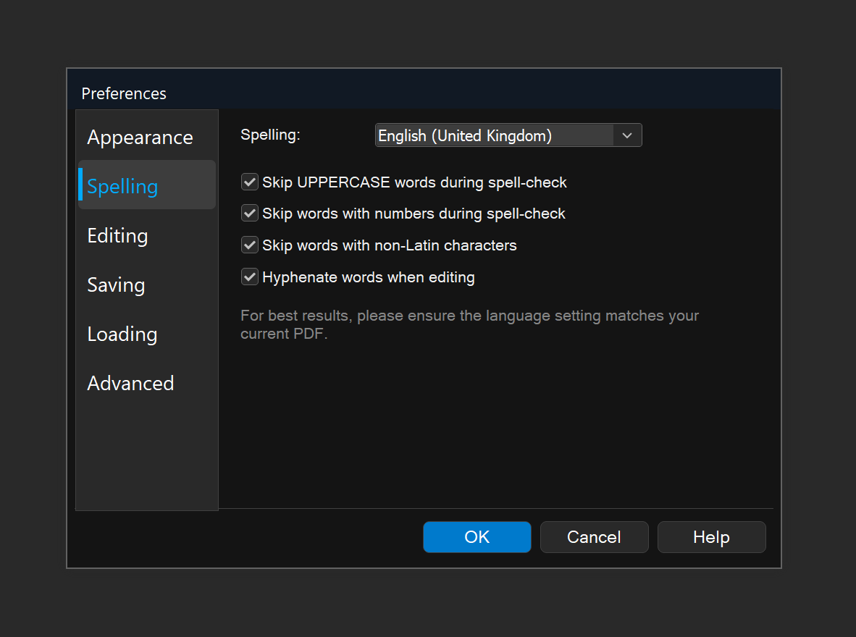Open the Appearance preferences tab

tap(140, 138)
